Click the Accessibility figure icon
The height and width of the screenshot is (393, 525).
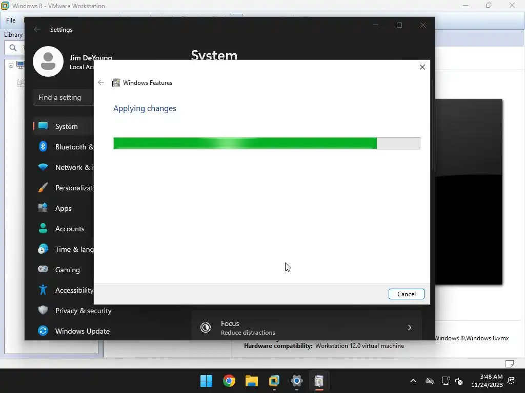pos(43,290)
